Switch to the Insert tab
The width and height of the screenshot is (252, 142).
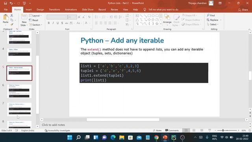pyautogui.click(x=29, y=9)
